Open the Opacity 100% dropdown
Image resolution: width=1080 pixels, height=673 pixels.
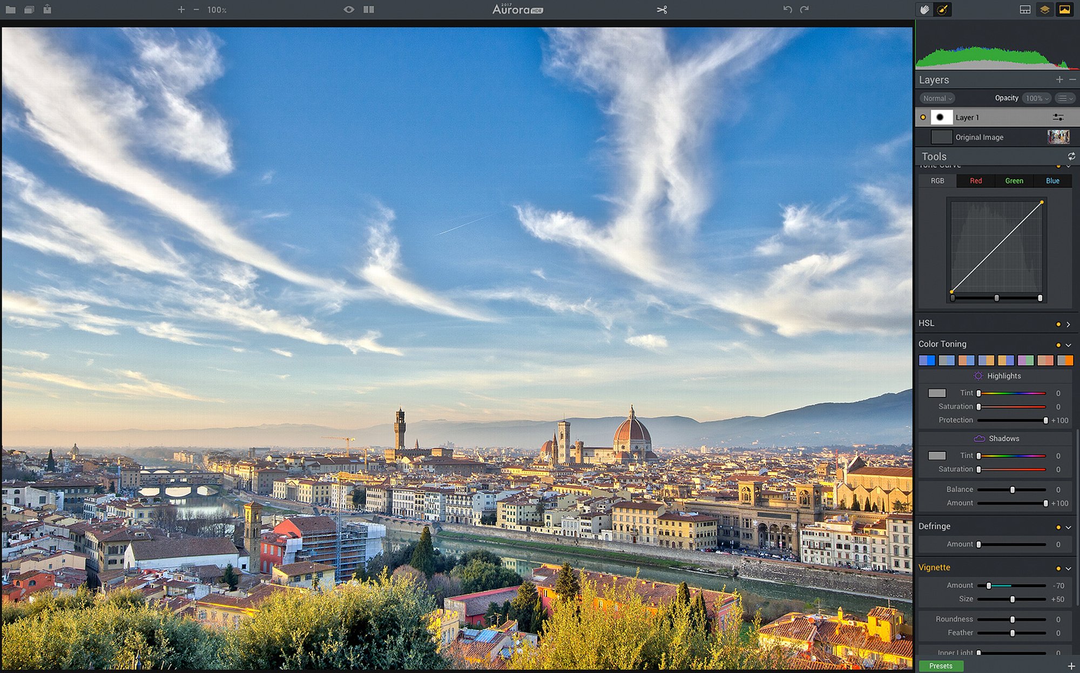point(1037,98)
